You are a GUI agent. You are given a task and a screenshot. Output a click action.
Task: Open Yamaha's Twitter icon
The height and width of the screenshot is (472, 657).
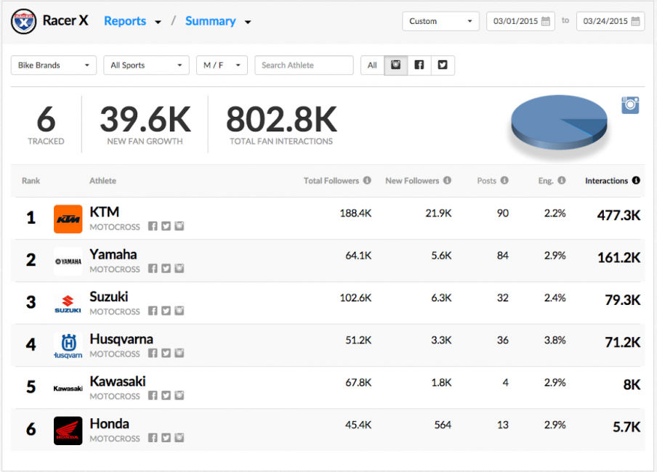[166, 269]
